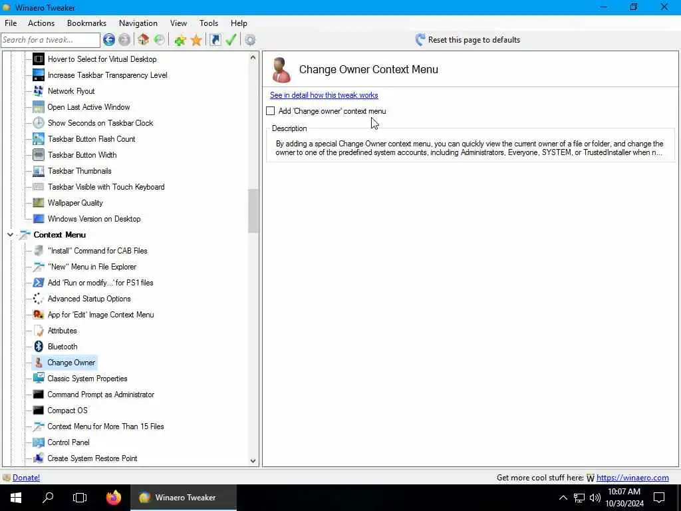
Task: Click the Add 'Run or modify' PowerShell icon
Action: coord(38,283)
